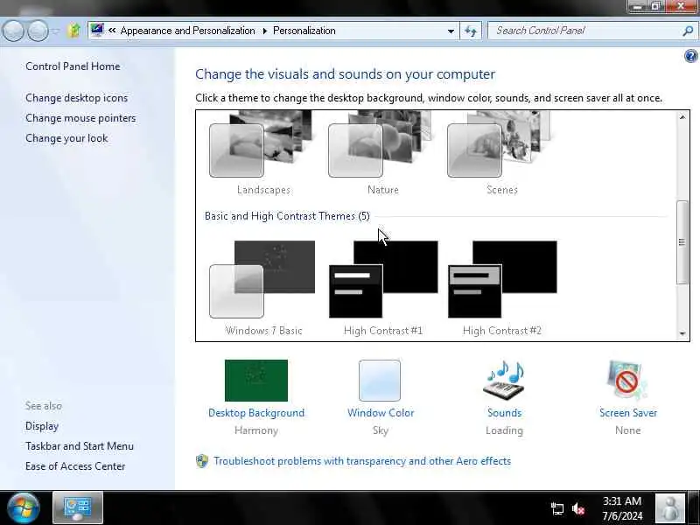Open Ease of Access Center link
The height and width of the screenshot is (525, 700).
point(75,466)
